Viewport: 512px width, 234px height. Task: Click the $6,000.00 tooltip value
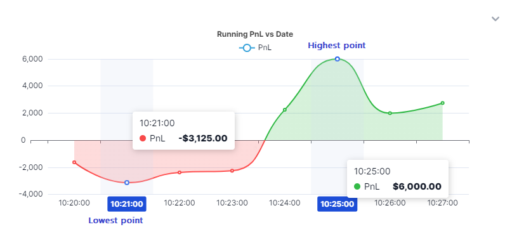[417, 186]
